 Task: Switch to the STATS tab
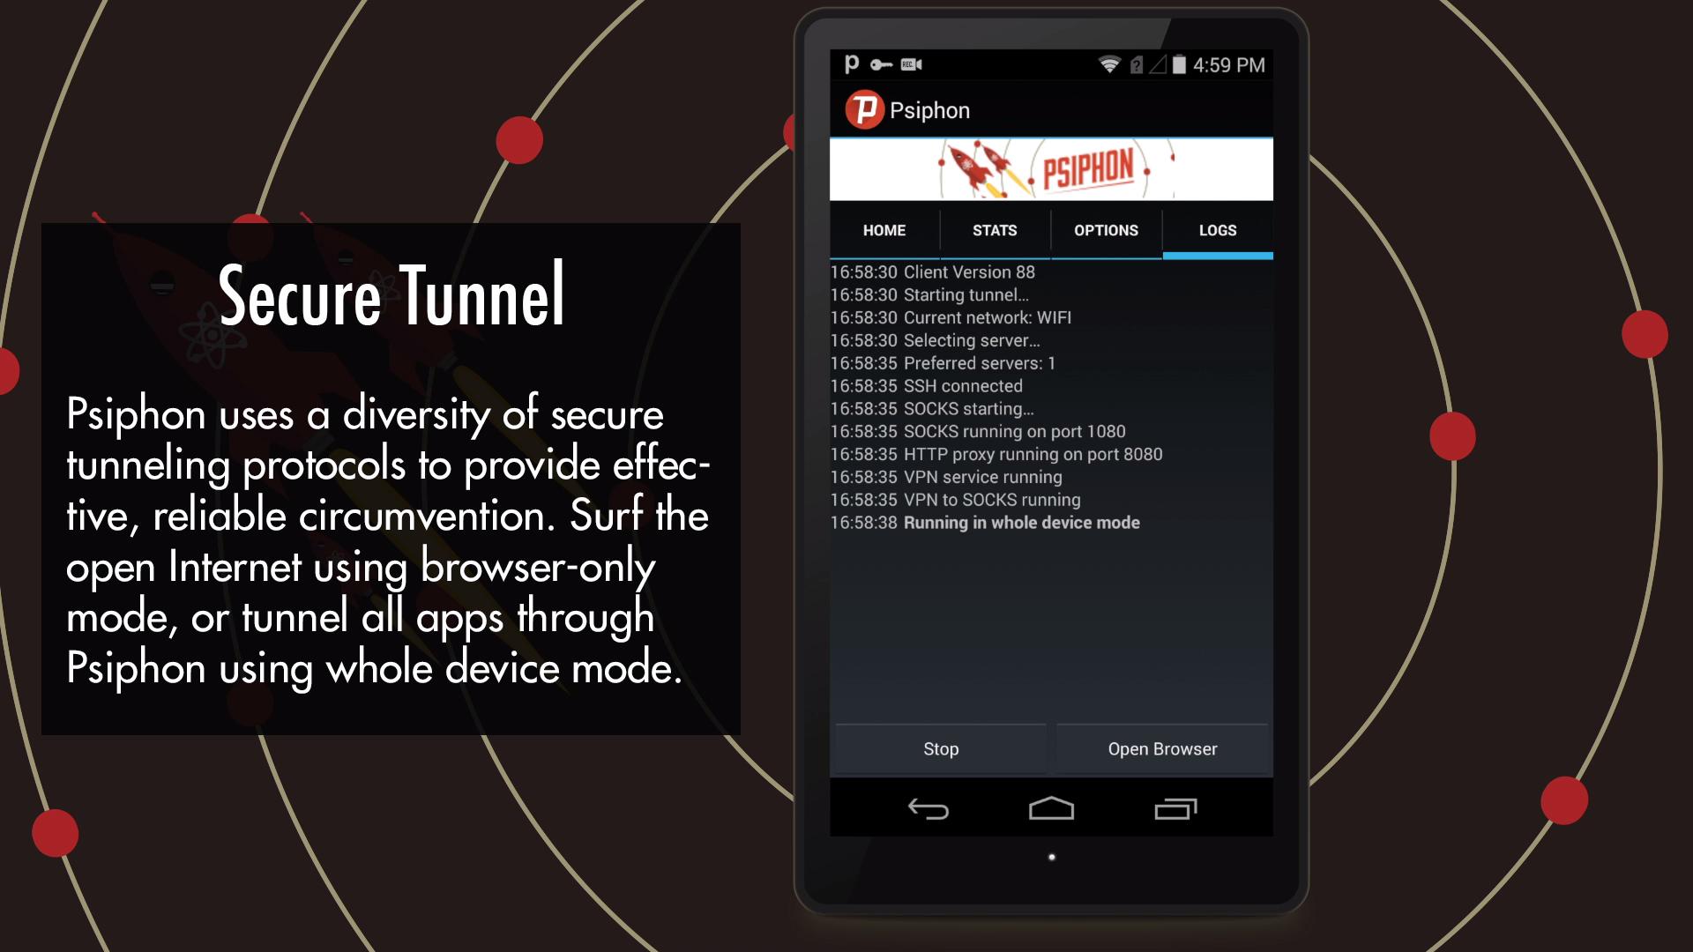[x=994, y=230]
